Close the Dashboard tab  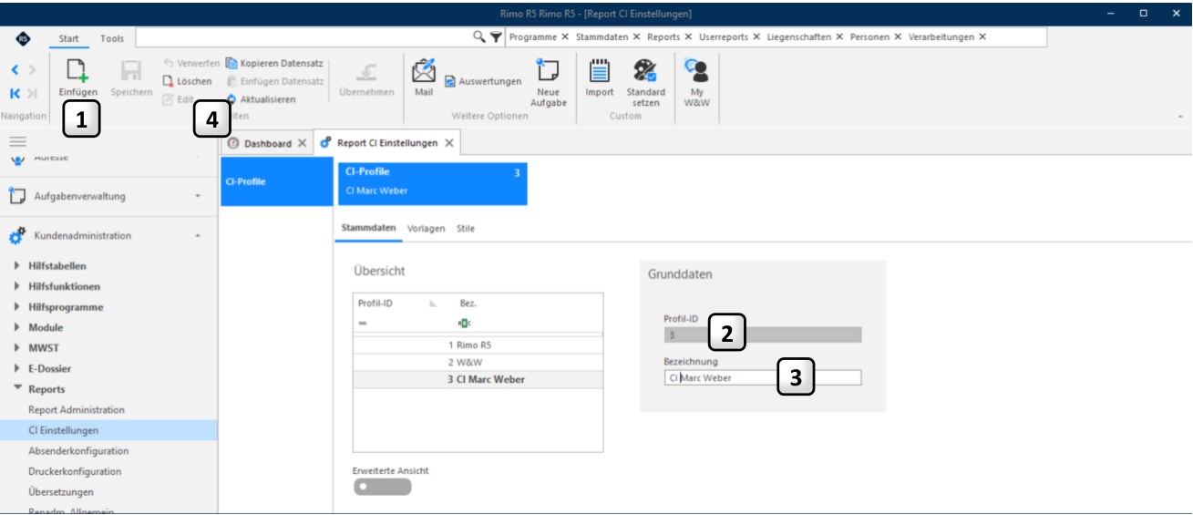[x=302, y=144]
